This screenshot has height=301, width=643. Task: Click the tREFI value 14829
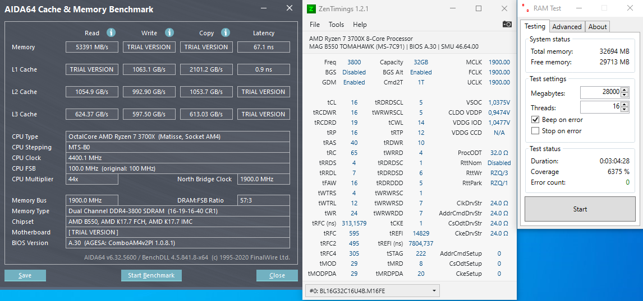tap(421, 233)
